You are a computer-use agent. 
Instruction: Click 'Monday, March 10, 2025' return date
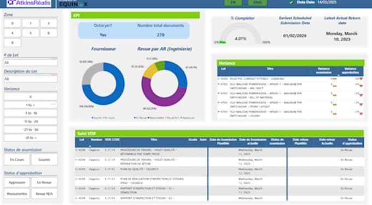341,36
